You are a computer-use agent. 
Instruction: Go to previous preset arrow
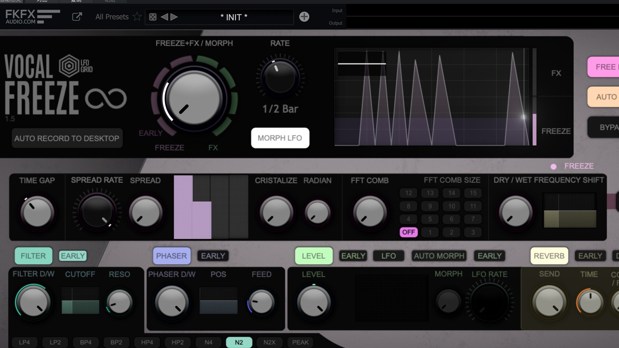coord(164,17)
